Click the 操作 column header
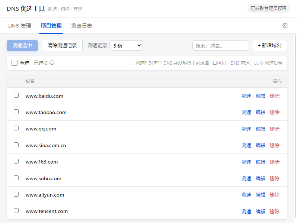Screen dimensions: 297x223 tap(277, 81)
